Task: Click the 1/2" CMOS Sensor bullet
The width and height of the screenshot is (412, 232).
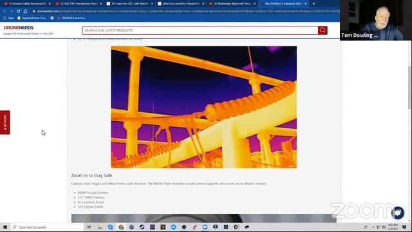Action: (91, 198)
